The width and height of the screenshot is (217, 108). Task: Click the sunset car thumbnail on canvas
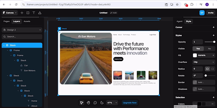[118, 75]
